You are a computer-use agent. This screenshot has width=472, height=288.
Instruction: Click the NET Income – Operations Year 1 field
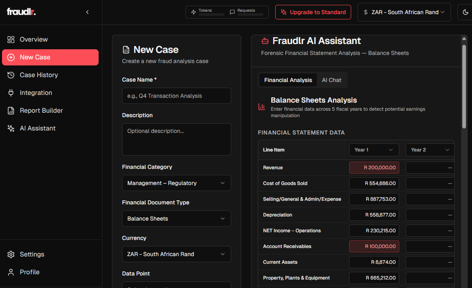click(x=374, y=231)
